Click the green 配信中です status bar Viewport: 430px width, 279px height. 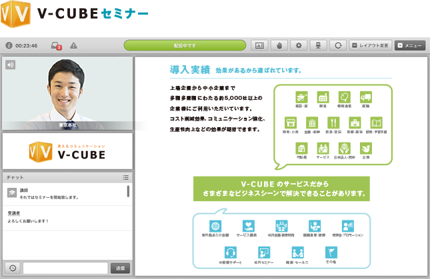pyautogui.click(x=185, y=45)
